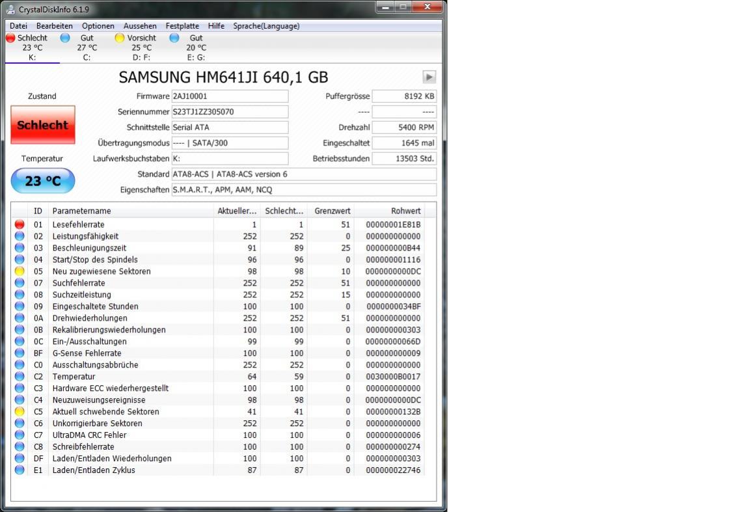The width and height of the screenshot is (749, 512).
Task: Open the Optionen menu
Action: click(98, 26)
